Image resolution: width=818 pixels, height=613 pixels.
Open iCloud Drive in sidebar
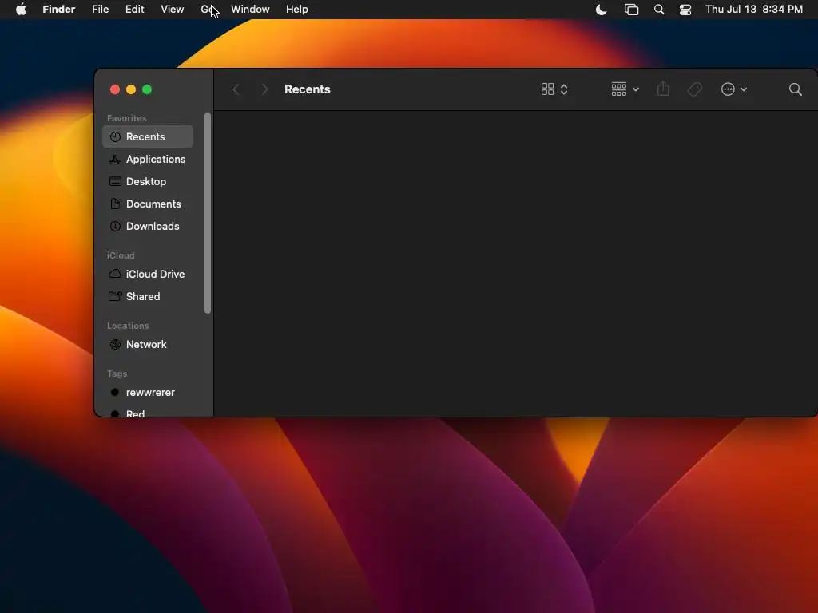coord(148,275)
